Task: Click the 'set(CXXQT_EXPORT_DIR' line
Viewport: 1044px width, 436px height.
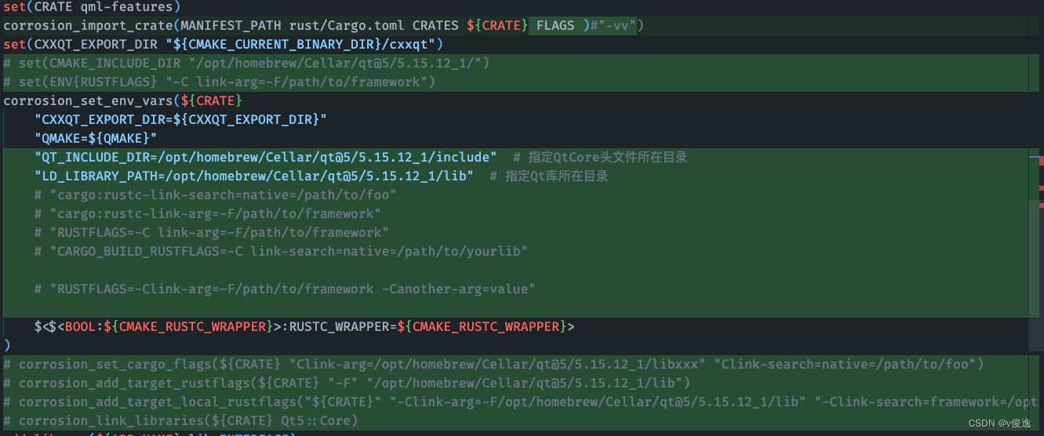Action: point(224,44)
